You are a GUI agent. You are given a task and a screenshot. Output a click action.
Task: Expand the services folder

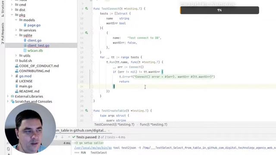coord(16,30)
